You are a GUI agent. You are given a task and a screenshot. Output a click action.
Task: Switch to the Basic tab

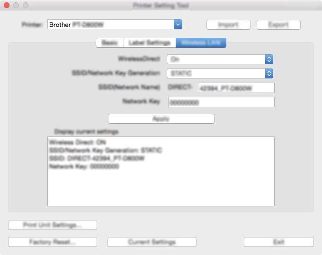pyautogui.click(x=110, y=43)
